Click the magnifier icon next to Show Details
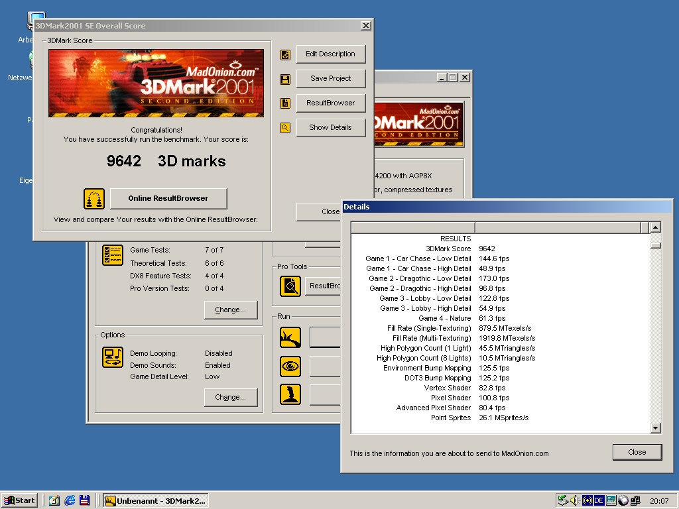 (285, 128)
